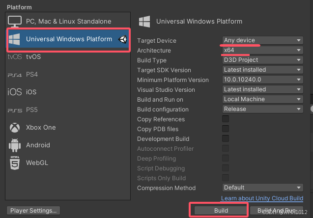Click the Scripts Only Build checkbox
The image size is (313, 218).
tap(226, 178)
